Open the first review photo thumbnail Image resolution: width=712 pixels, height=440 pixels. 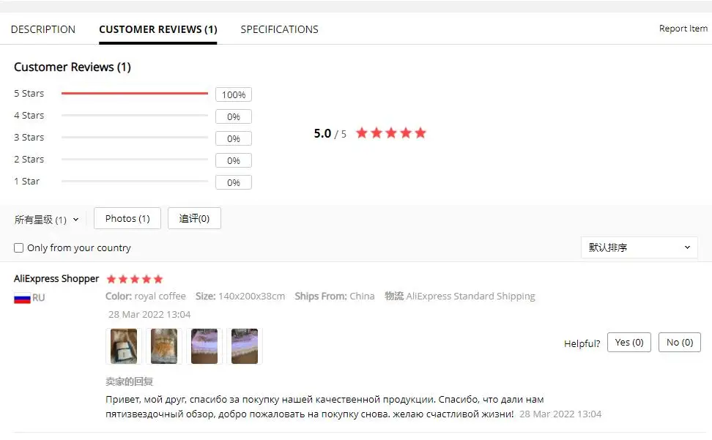[x=124, y=346]
